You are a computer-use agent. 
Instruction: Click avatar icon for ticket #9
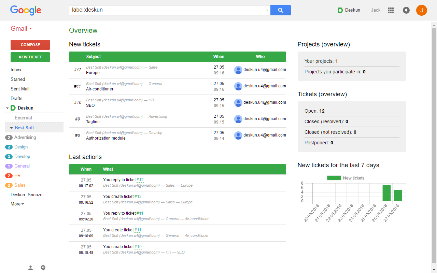coord(238,119)
